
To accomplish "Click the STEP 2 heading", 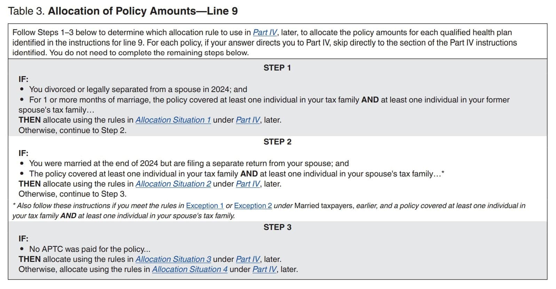I will point(277,142).
